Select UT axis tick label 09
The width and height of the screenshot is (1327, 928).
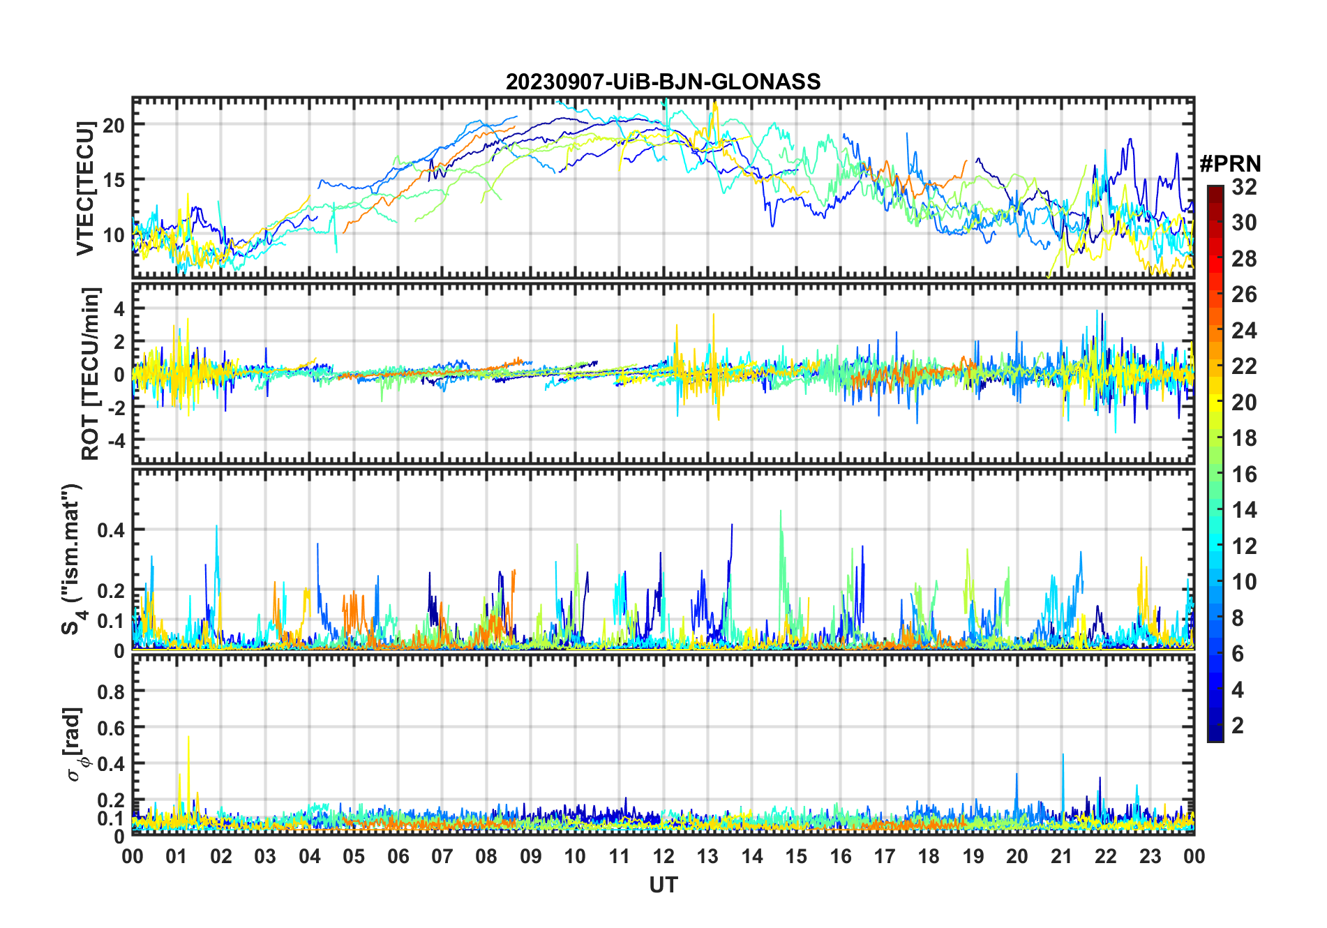531,856
